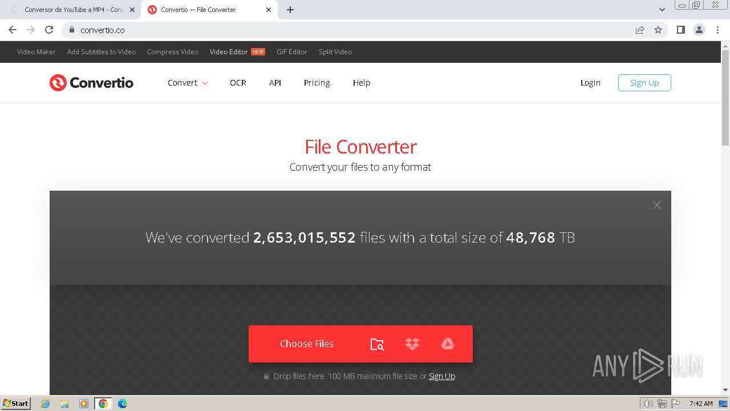Click Sign Up link below drop area

point(442,376)
